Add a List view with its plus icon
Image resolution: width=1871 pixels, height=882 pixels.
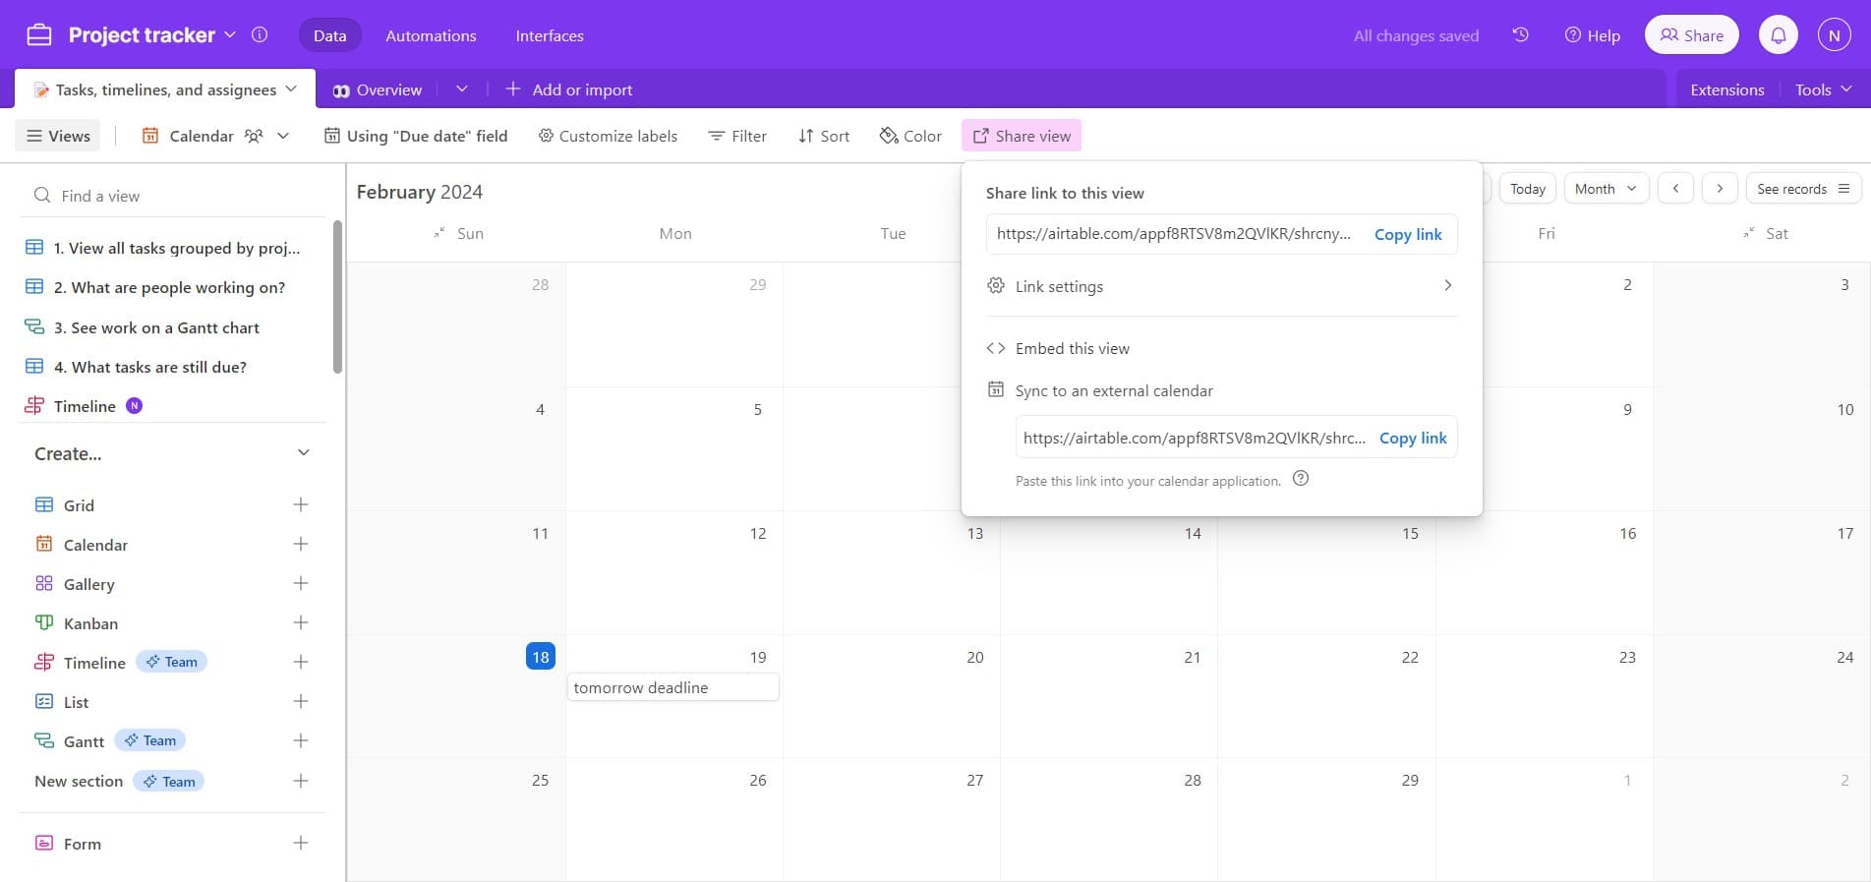[301, 701]
